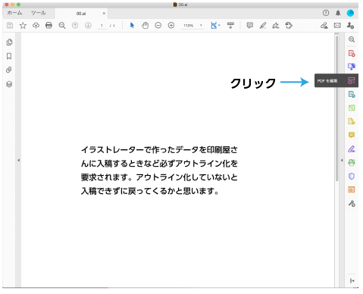Viewport: 363px width, 294px height.
Task: Click the vertical document scrollbar
Action: point(337,108)
